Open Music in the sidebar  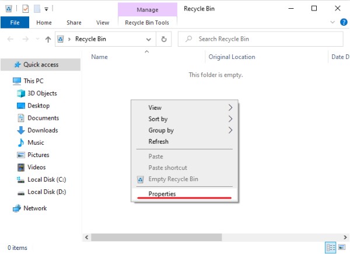(x=36, y=142)
